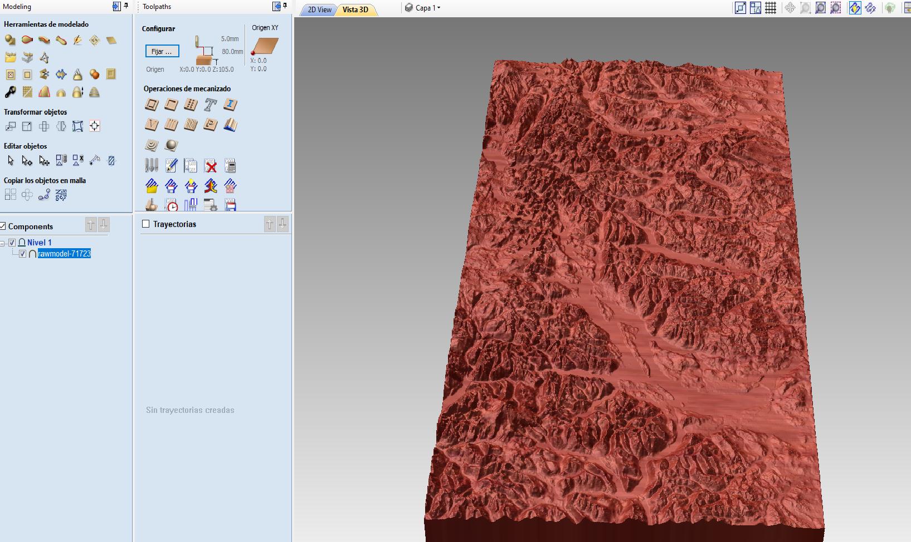Switch to the 2D View tab
Screen dimensions: 911x542
click(x=319, y=9)
